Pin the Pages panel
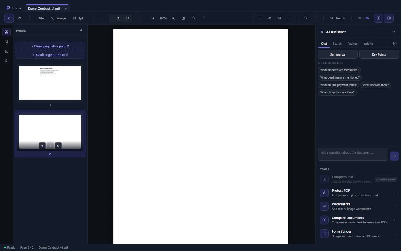The width and height of the screenshot is (401, 251). pyautogui.click(x=81, y=30)
